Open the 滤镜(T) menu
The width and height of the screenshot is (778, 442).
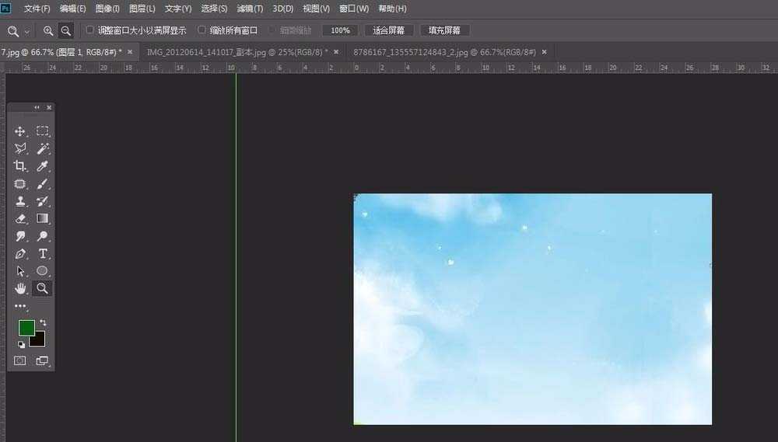click(250, 9)
